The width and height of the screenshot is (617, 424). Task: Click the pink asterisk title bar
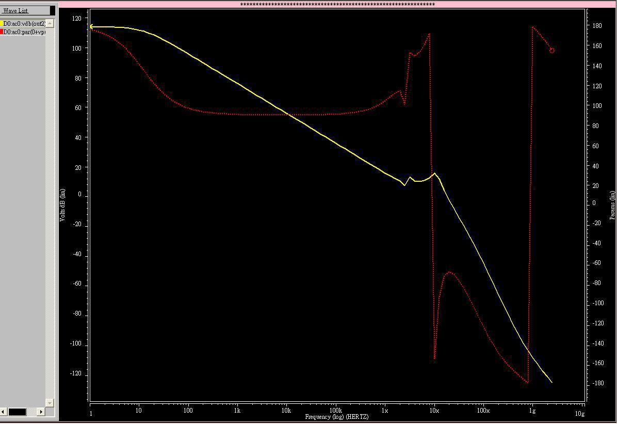point(337,5)
